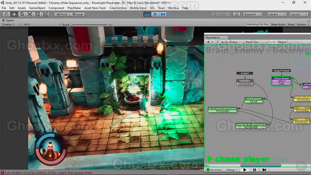The image size is (311, 175).
Task: Stop play mode with the Play button
Action: 147,14
